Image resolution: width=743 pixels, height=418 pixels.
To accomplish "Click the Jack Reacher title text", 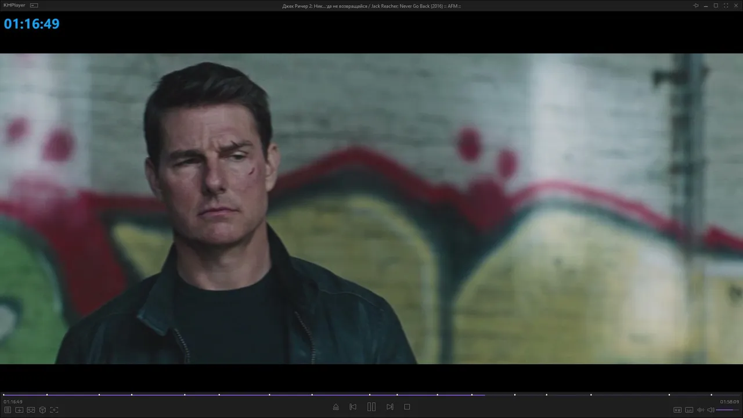I will pyautogui.click(x=371, y=6).
